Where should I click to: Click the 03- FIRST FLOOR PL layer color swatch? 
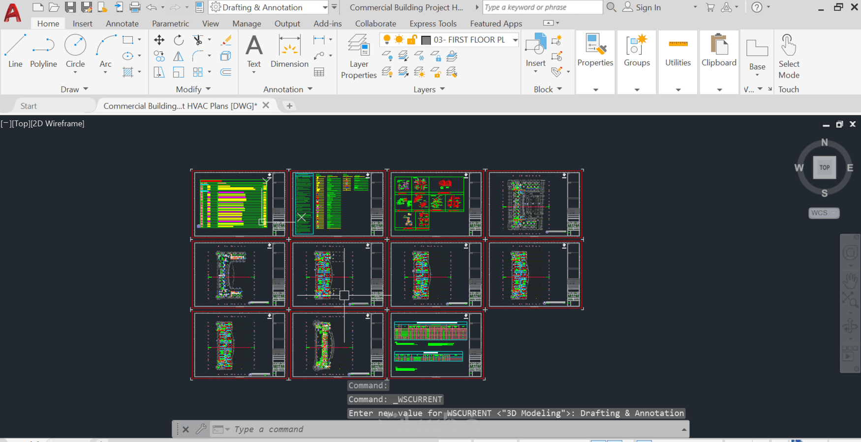tap(426, 40)
